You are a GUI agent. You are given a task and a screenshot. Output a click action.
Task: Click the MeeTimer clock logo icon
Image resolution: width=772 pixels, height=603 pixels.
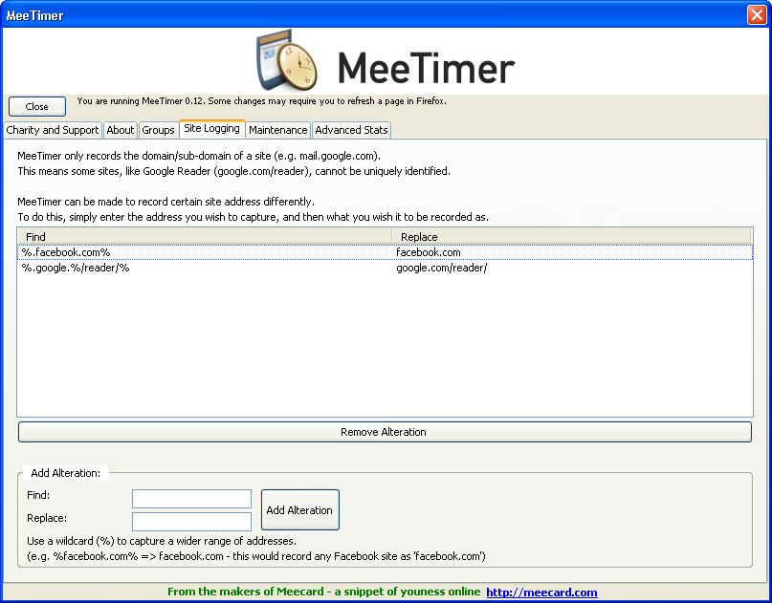(287, 60)
